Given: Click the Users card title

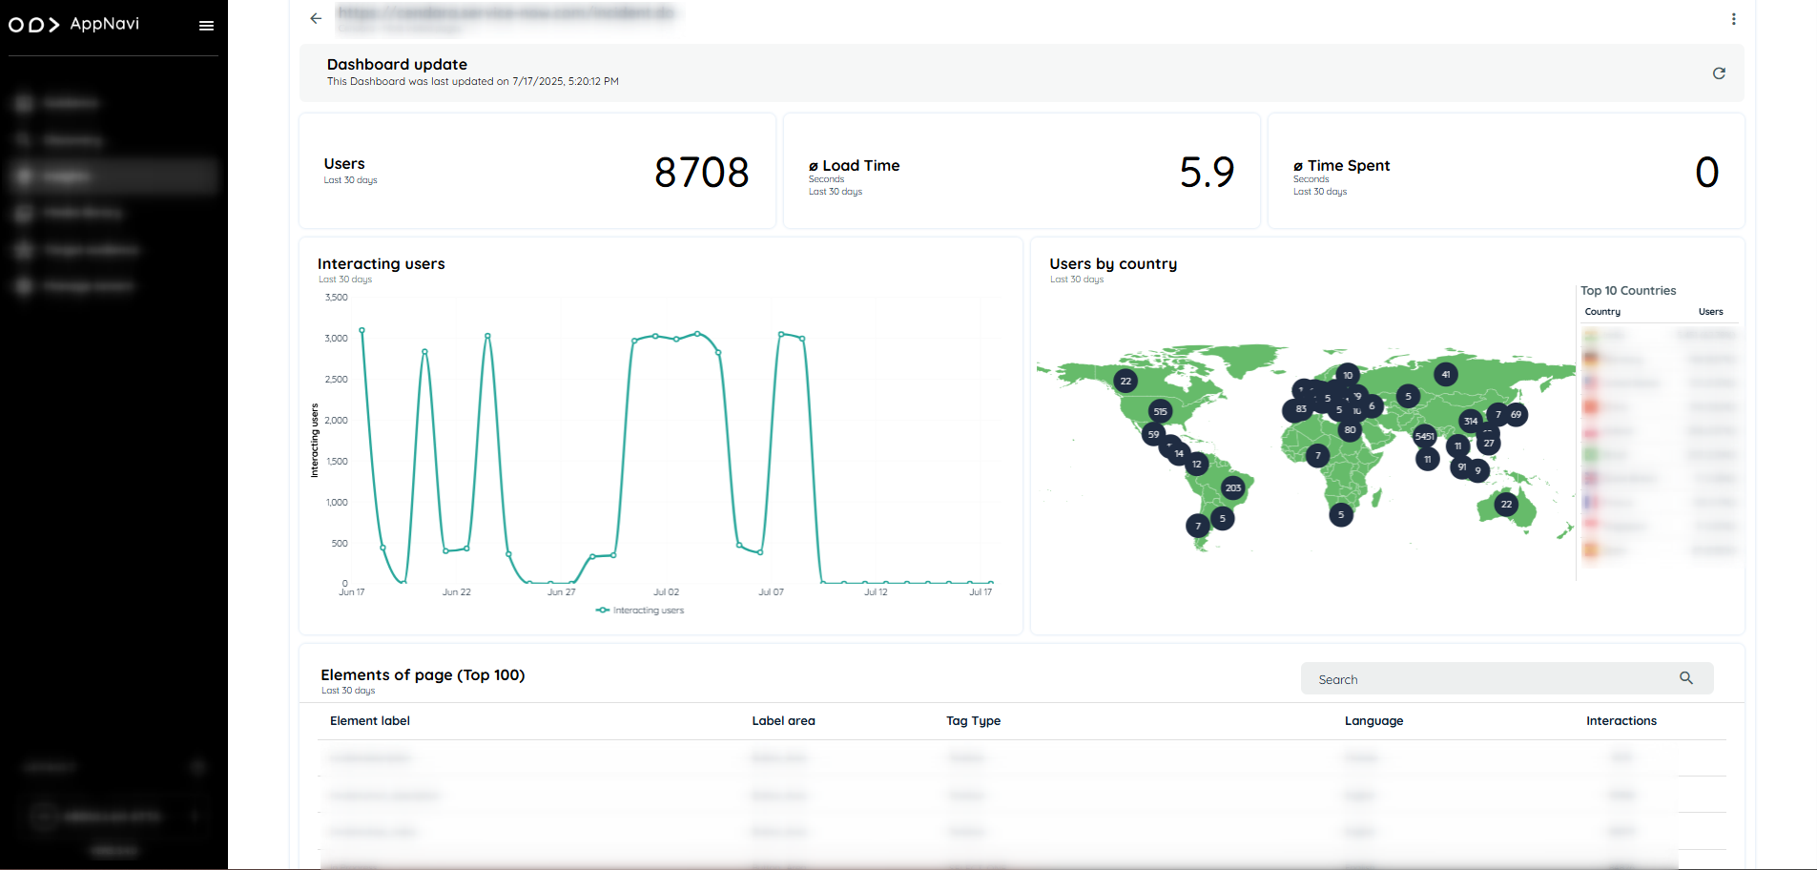Looking at the screenshot, I should coord(344,164).
